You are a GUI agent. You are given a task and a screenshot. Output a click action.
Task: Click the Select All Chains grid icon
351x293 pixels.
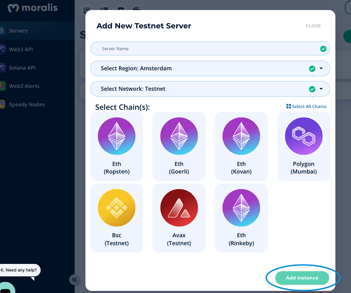click(x=289, y=106)
